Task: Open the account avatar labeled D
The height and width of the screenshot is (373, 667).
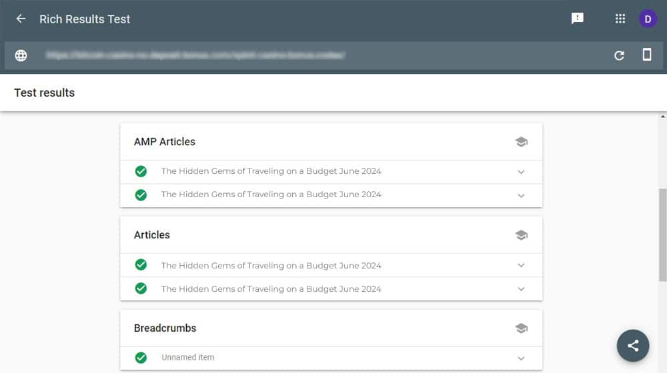Action: point(648,19)
